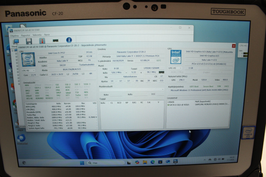Click the memory type LPDDR3 SDRAM
The image size is (266, 177).
pos(151,68)
